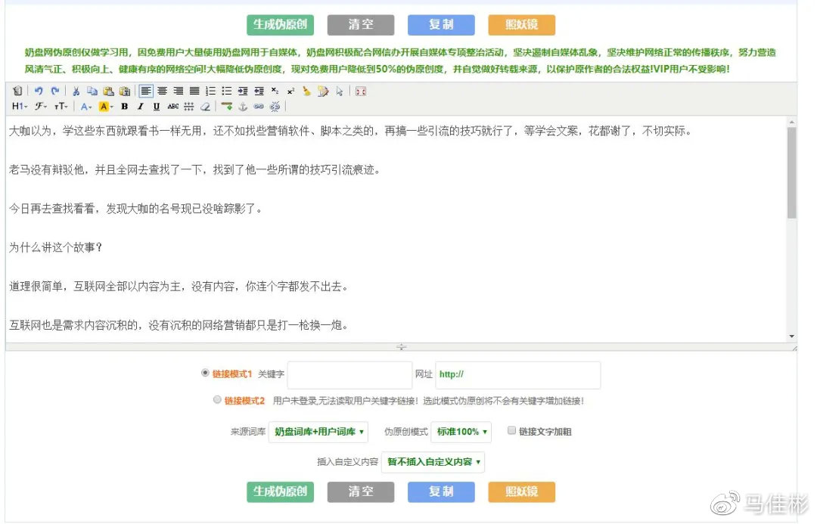Click the 关键字 input field
817x524 pixels.
(349, 375)
